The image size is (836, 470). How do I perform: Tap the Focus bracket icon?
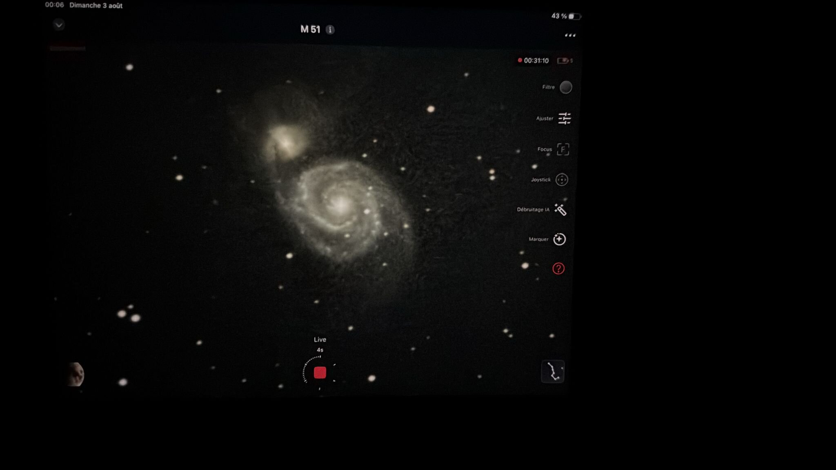point(563,149)
